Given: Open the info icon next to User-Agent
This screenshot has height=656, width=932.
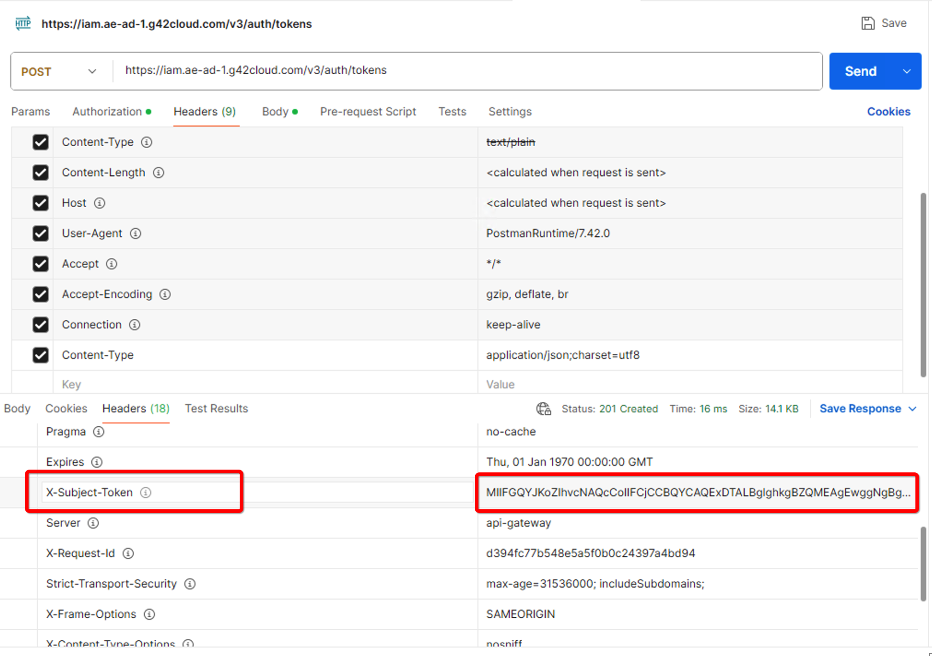Looking at the screenshot, I should click(x=136, y=233).
